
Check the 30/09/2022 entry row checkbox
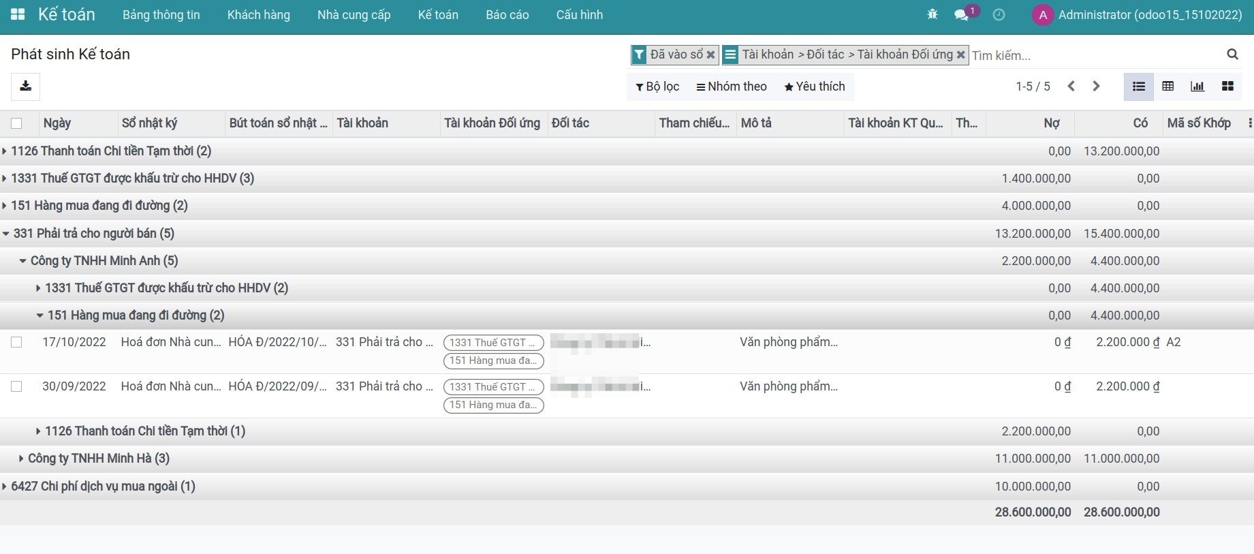[16, 386]
